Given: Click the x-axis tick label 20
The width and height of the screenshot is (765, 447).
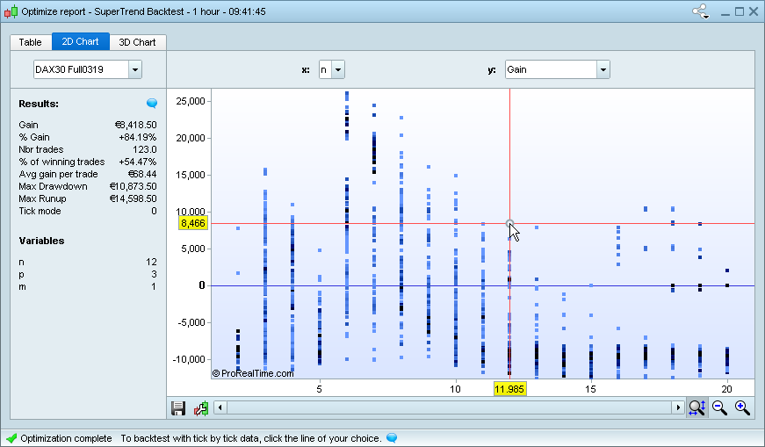Looking at the screenshot, I should [x=727, y=389].
